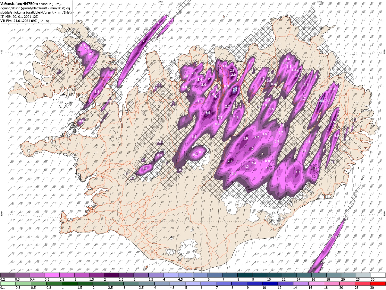Viewport: 386px width, 290px height.
Task: Click the 15W longitude label
Action: coord(319,1)
